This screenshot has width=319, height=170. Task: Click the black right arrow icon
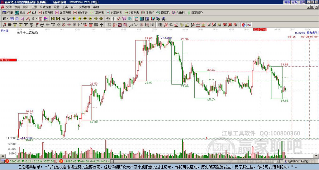69,19
